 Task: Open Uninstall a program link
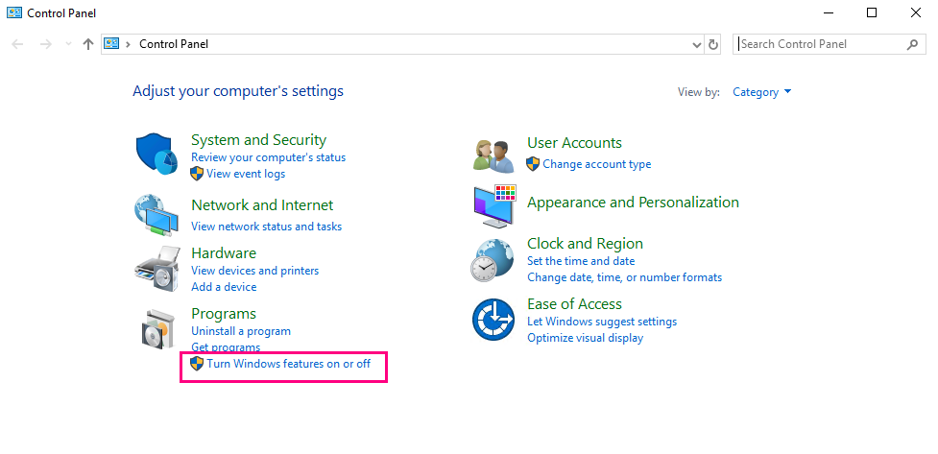pyautogui.click(x=241, y=331)
